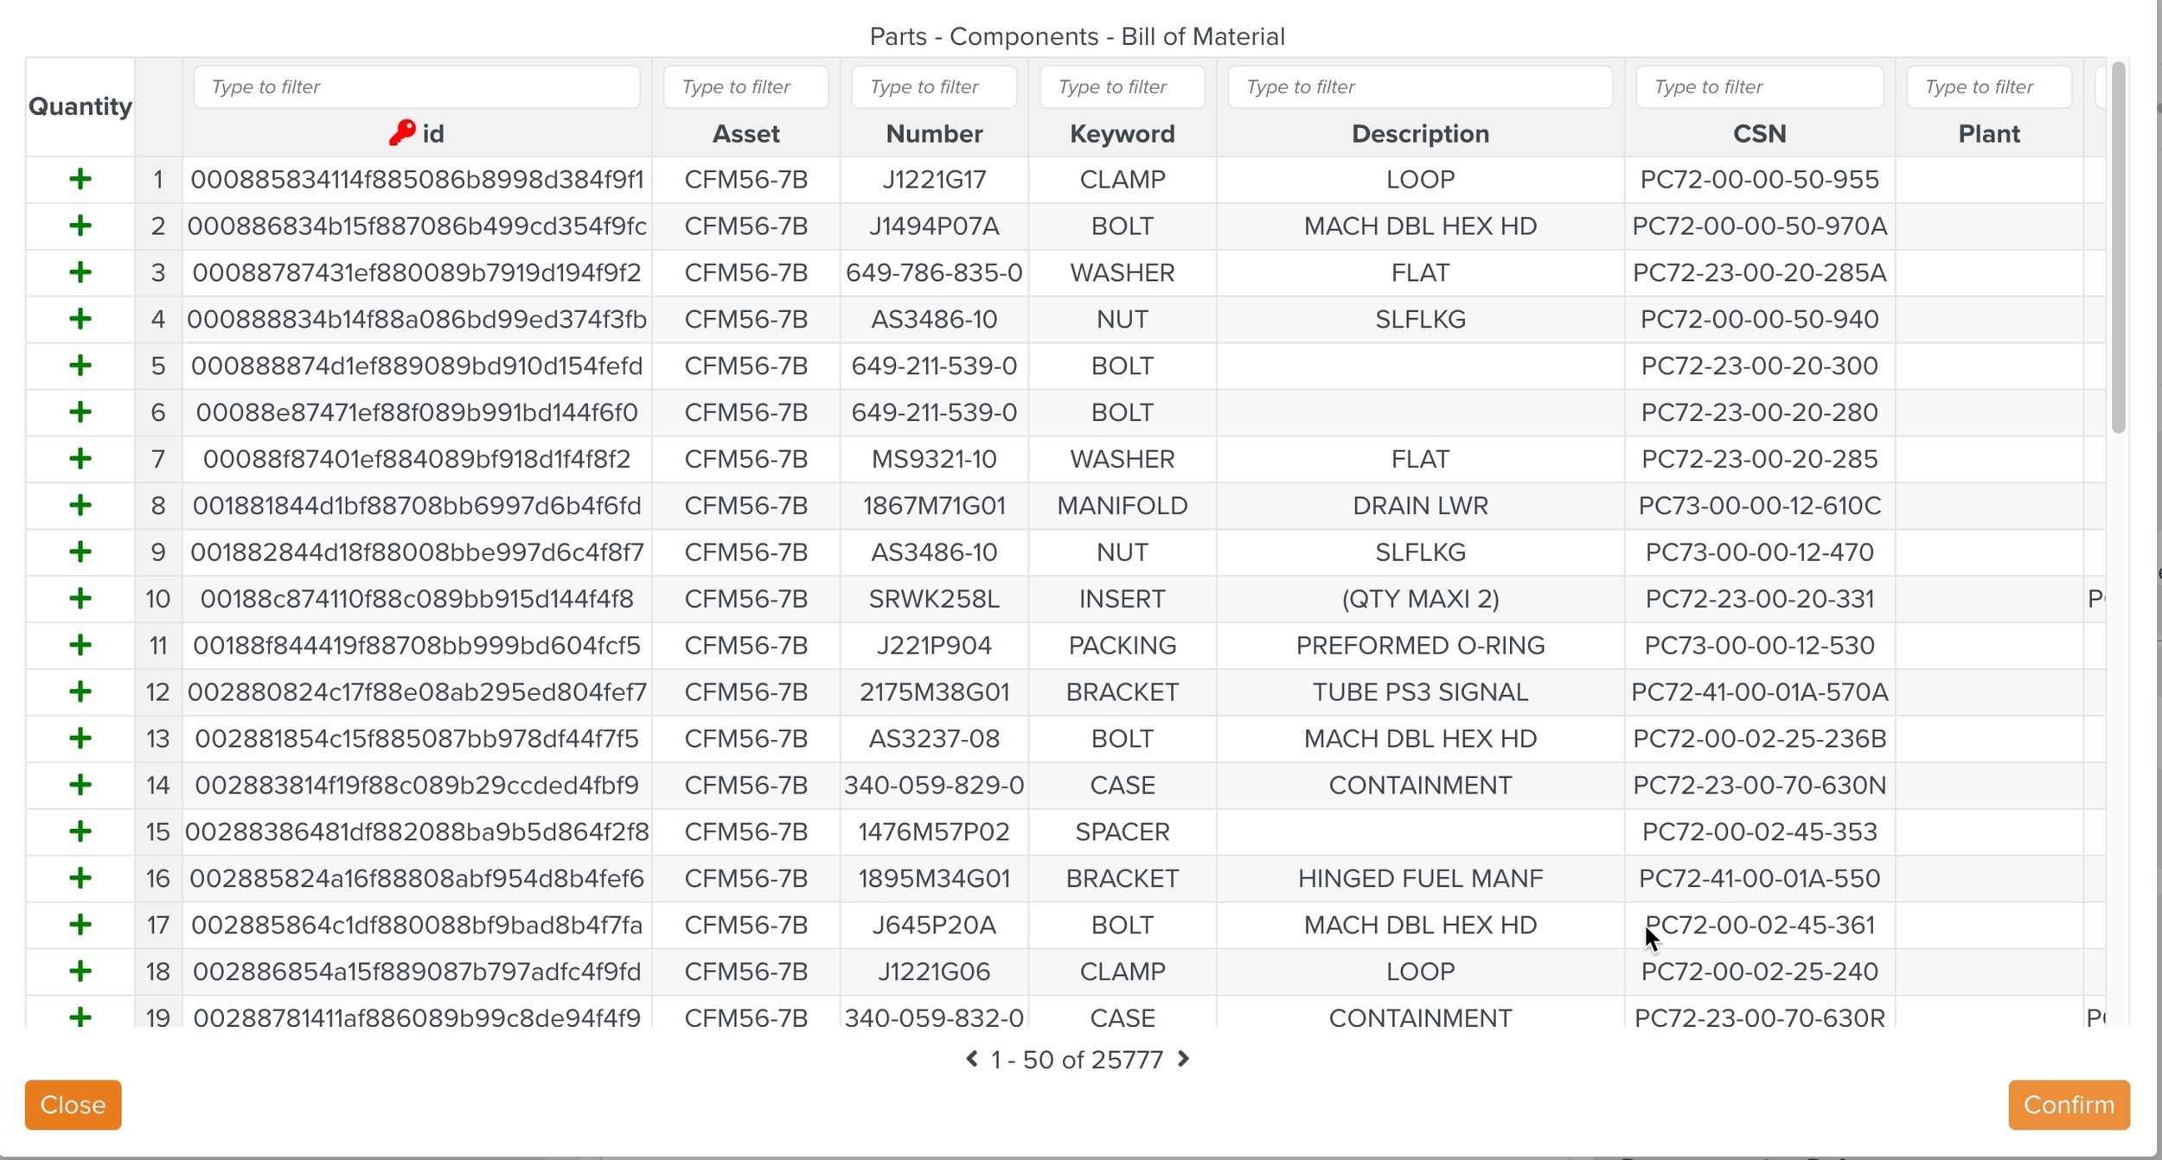Add row 10 INSERT SRWK258L with plus

pos(80,599)
